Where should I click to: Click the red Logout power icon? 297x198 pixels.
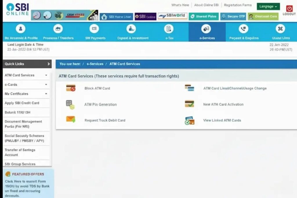pos(289,9)
